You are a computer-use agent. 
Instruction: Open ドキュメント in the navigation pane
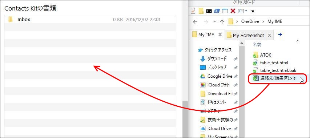(x=216, y=102)
